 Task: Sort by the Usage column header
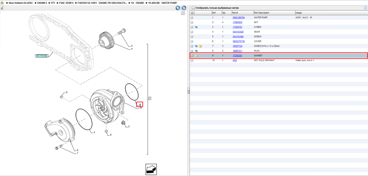(x=331, y=12)
